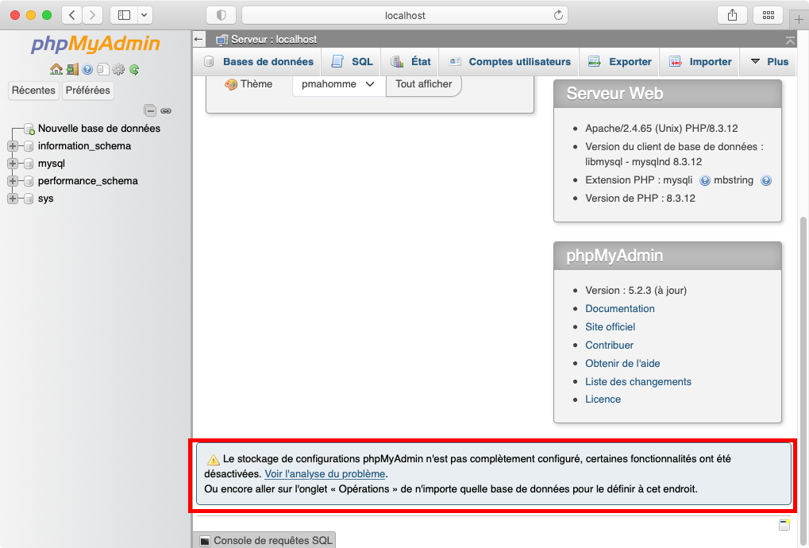Image resolution: width=809 pixels, height=548 pixels.
Task: Go to the Comptes utilisateurs tab
Action: click(510, 62)
